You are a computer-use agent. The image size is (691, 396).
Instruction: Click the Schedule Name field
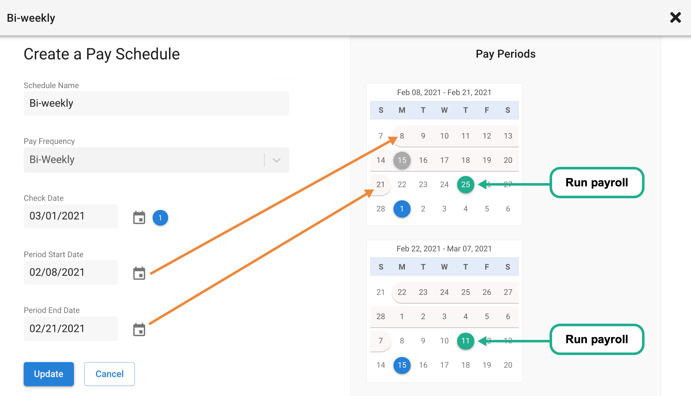(x=156, y=103)
